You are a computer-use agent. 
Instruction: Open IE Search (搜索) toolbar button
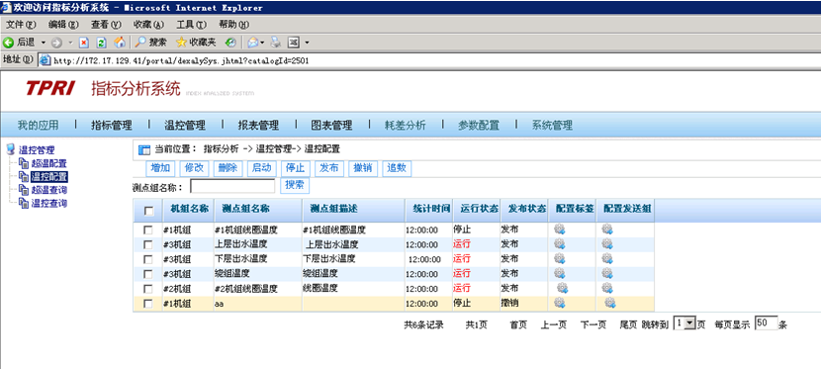coord(151,43)
